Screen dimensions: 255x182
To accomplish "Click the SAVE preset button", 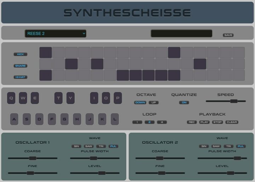I will coord(228,35).
